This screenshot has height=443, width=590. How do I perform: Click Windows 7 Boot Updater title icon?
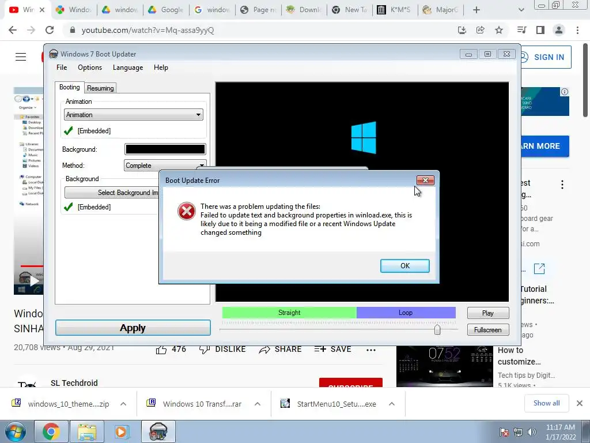[54, 54]
